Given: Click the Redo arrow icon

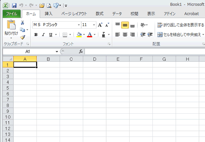Looking at the screenshot, I should (31, 6).
